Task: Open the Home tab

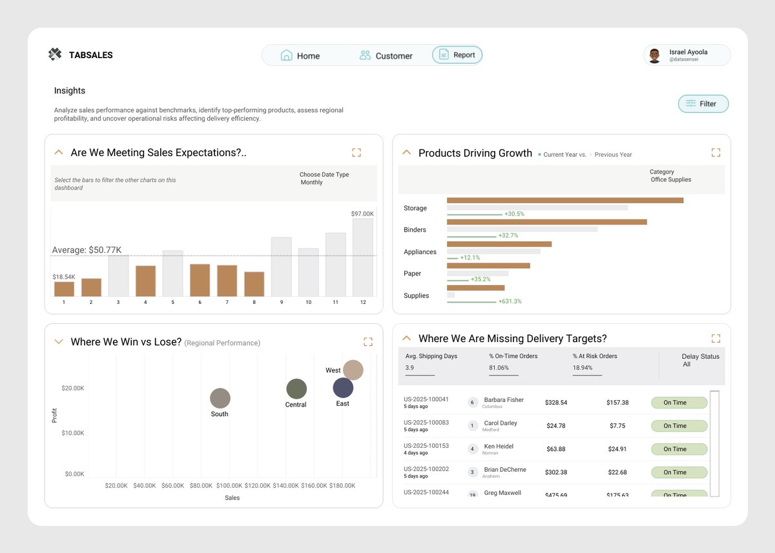Action: tap(300, 55)
